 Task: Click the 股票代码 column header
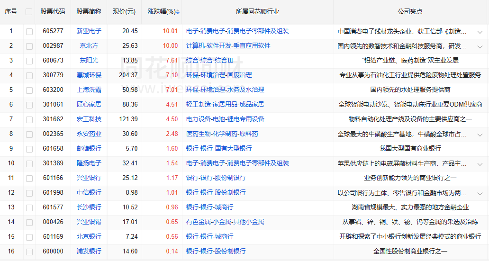tap(53, 11)
